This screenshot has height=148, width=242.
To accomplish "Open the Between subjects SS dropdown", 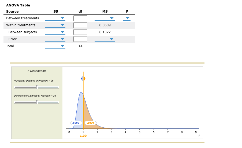I will [55, 32].
